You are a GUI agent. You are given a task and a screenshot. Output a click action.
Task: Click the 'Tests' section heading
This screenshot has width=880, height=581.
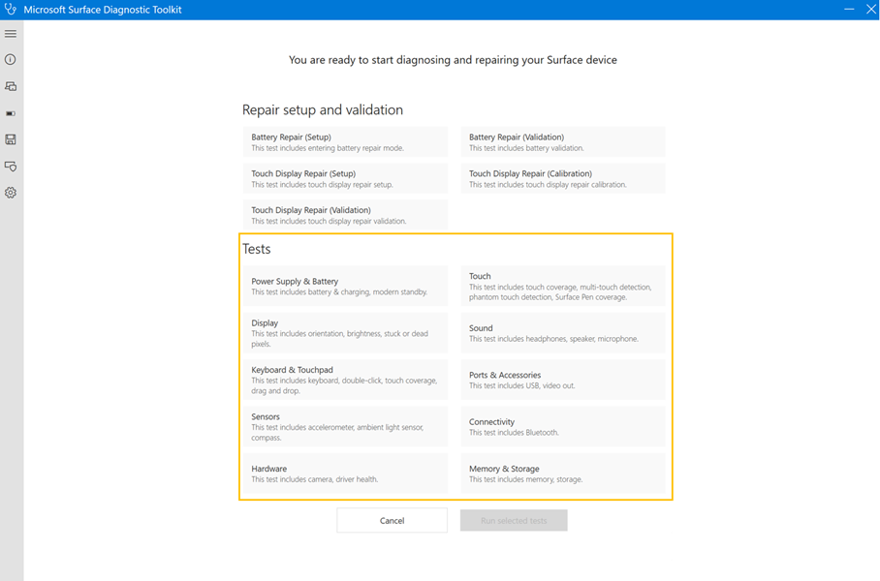(257, 249)
